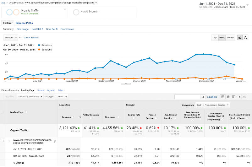Switch to motion chart view icon
The width and height of the screenshot is (252, 167).
[245, 38]
